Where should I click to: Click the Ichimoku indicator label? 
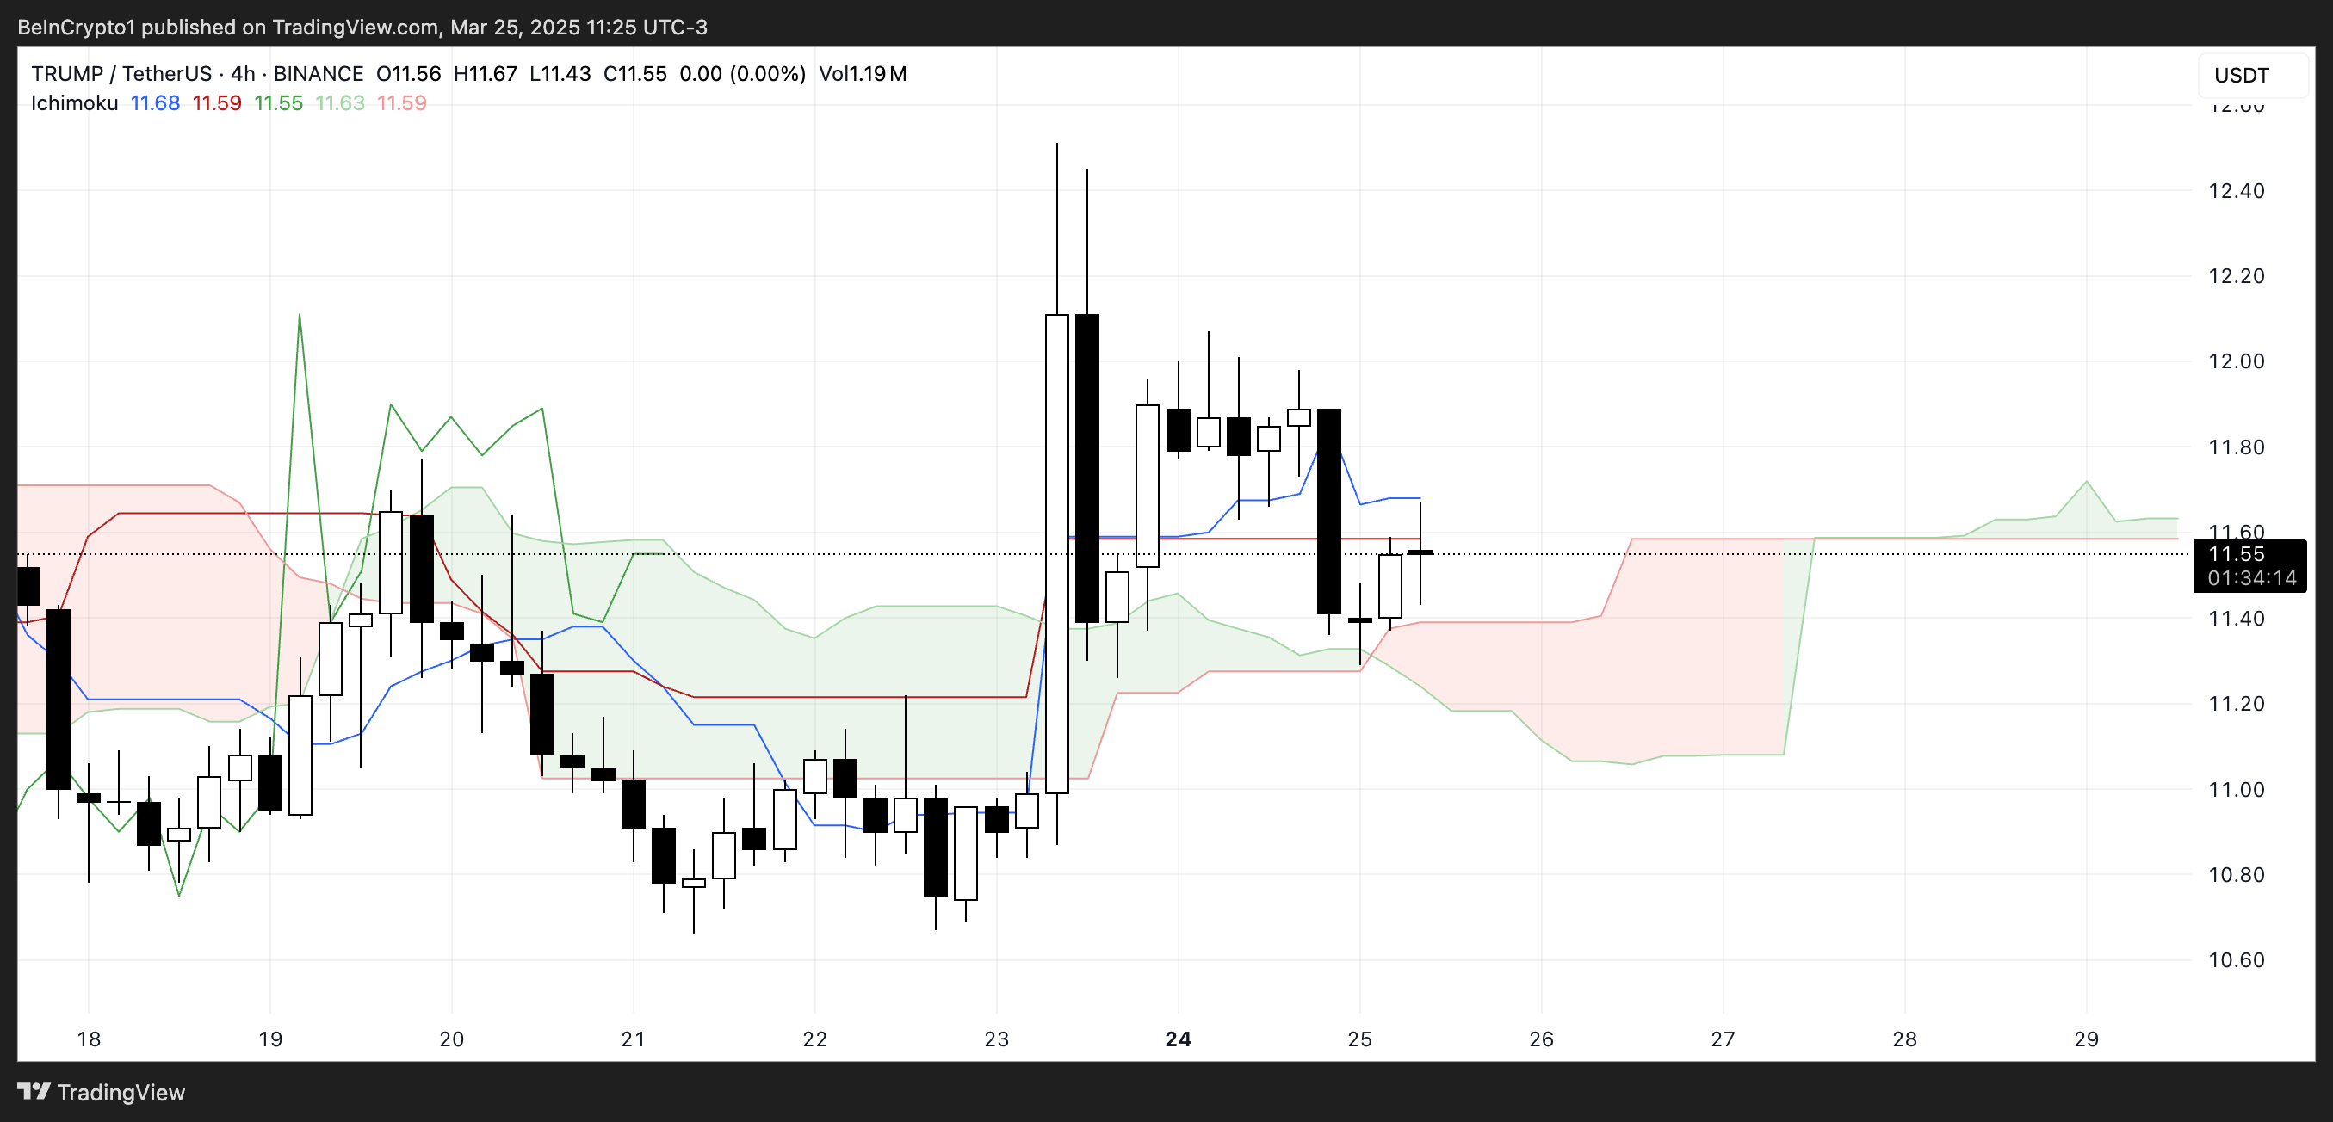(x=74, y=103)
